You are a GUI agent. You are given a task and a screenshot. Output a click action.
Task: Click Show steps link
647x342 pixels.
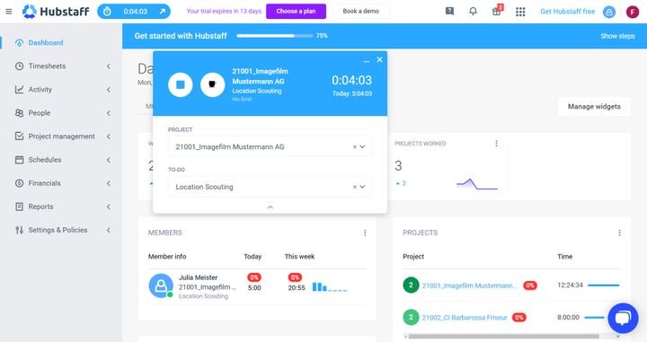(x=617, y=36)
